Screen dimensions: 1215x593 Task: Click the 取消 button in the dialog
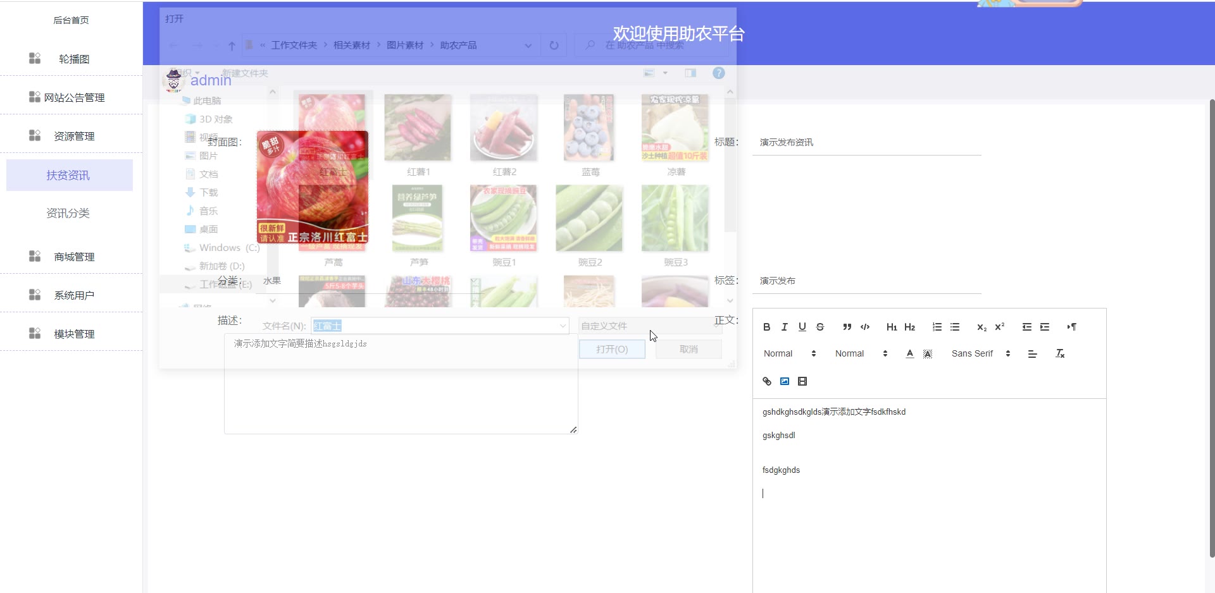[688, 349]
